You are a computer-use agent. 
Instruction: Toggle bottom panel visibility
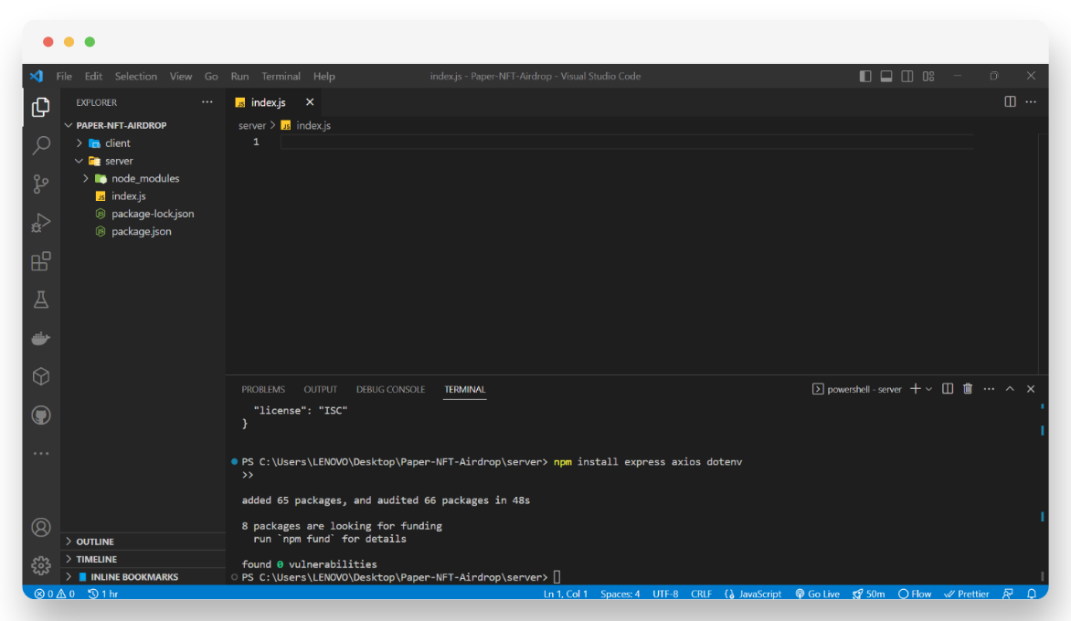(885, 77)
